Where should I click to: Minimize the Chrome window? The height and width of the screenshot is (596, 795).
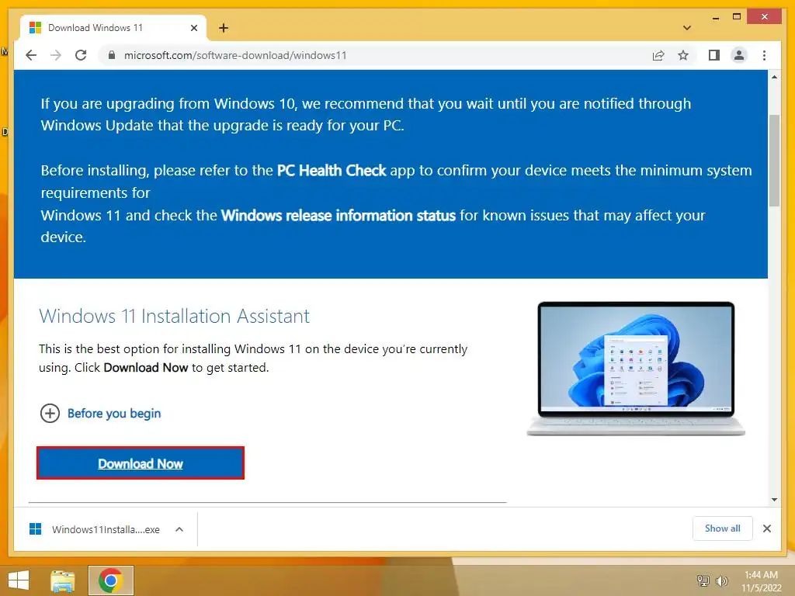[715, 18]
